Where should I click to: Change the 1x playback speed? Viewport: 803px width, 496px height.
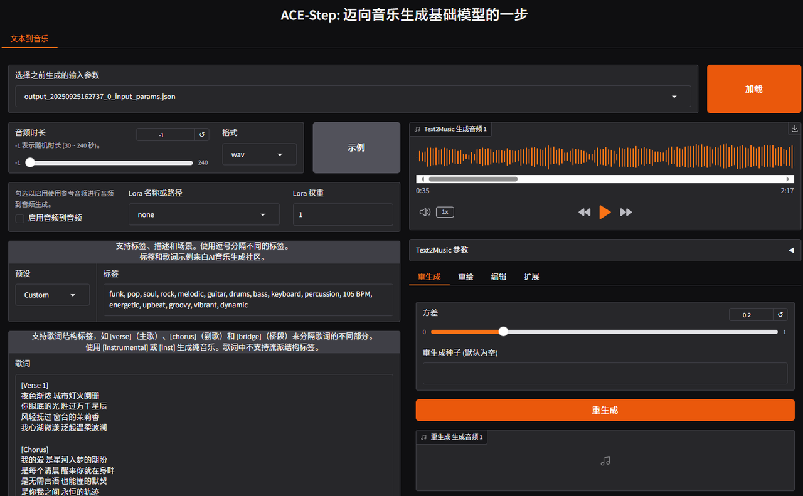(445, 212)
